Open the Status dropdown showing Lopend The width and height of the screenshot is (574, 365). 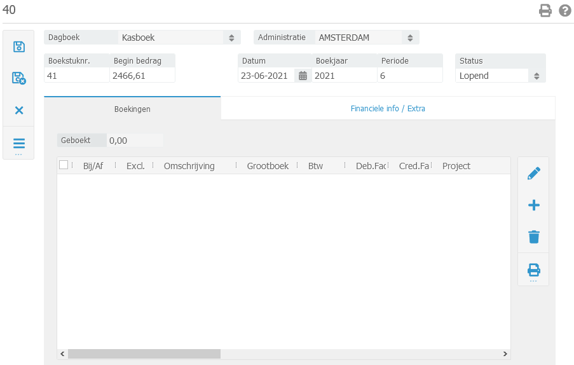pyautogui.click(x=500, y=76)
